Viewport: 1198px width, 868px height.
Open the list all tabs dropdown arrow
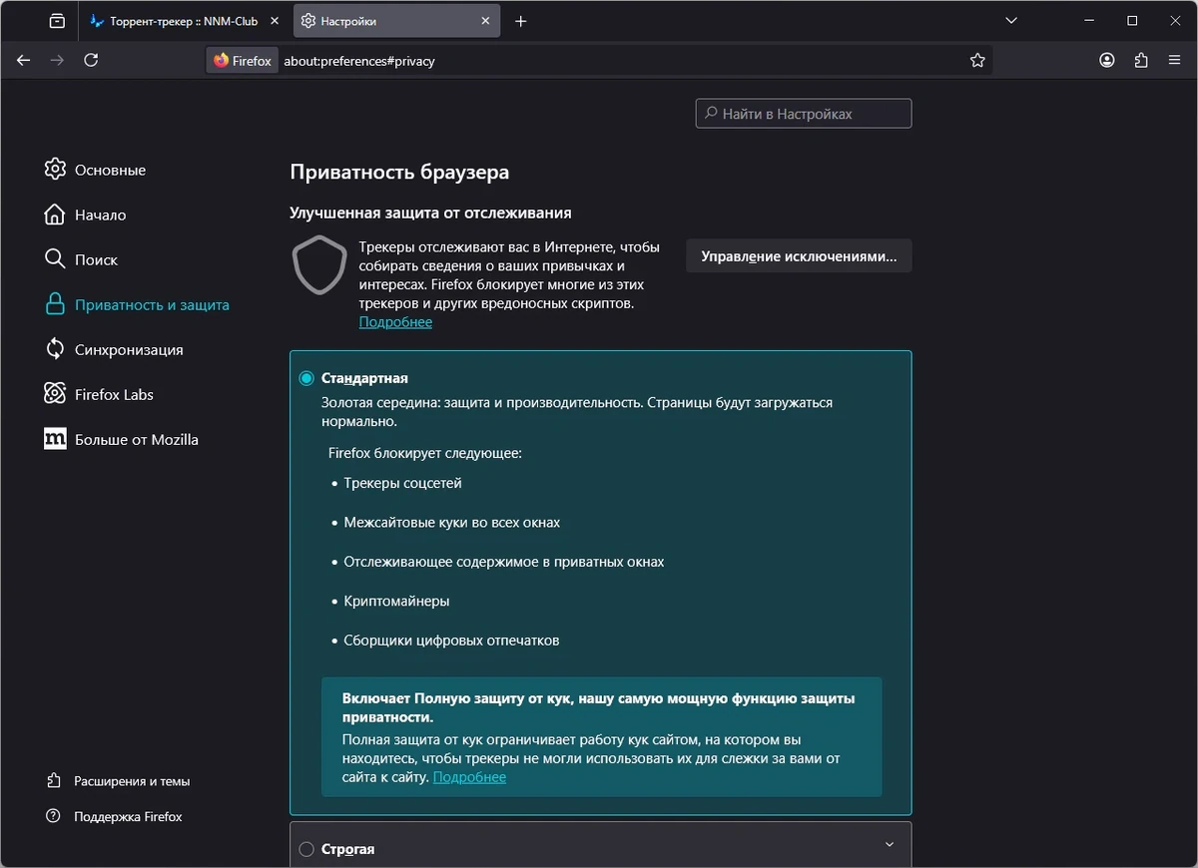click(x=1013, y=21)
